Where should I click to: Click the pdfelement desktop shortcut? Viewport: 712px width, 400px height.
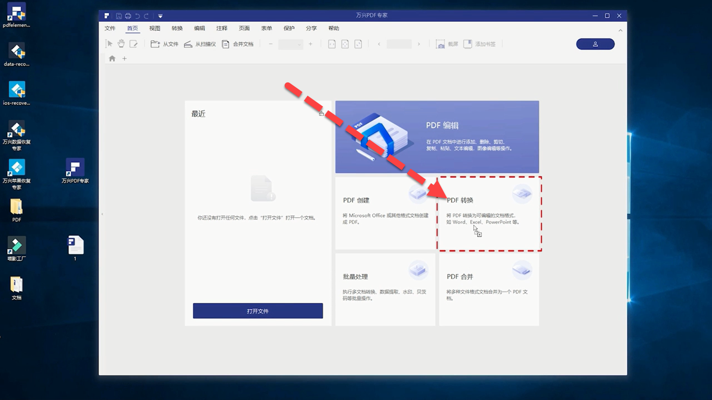tap(16, 15)
